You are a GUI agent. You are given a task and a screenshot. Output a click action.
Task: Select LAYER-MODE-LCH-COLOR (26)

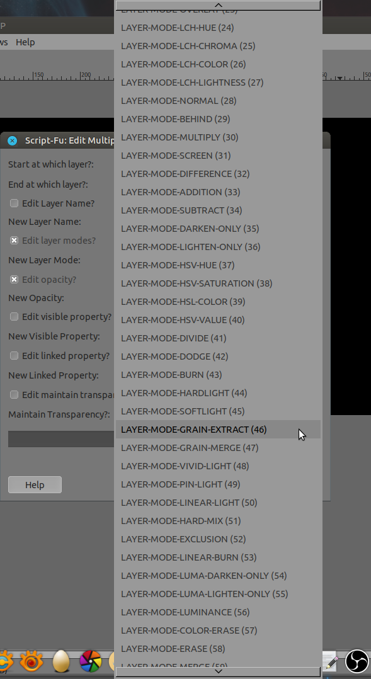tap(218, 64)
